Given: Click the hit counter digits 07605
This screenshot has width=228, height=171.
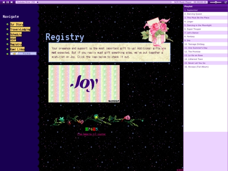Looking at the screenshot, I should (x=92, y=129).
